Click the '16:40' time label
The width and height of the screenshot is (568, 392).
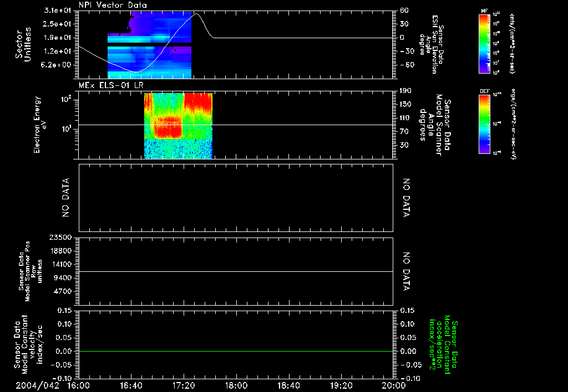click(x=131, y=386)
